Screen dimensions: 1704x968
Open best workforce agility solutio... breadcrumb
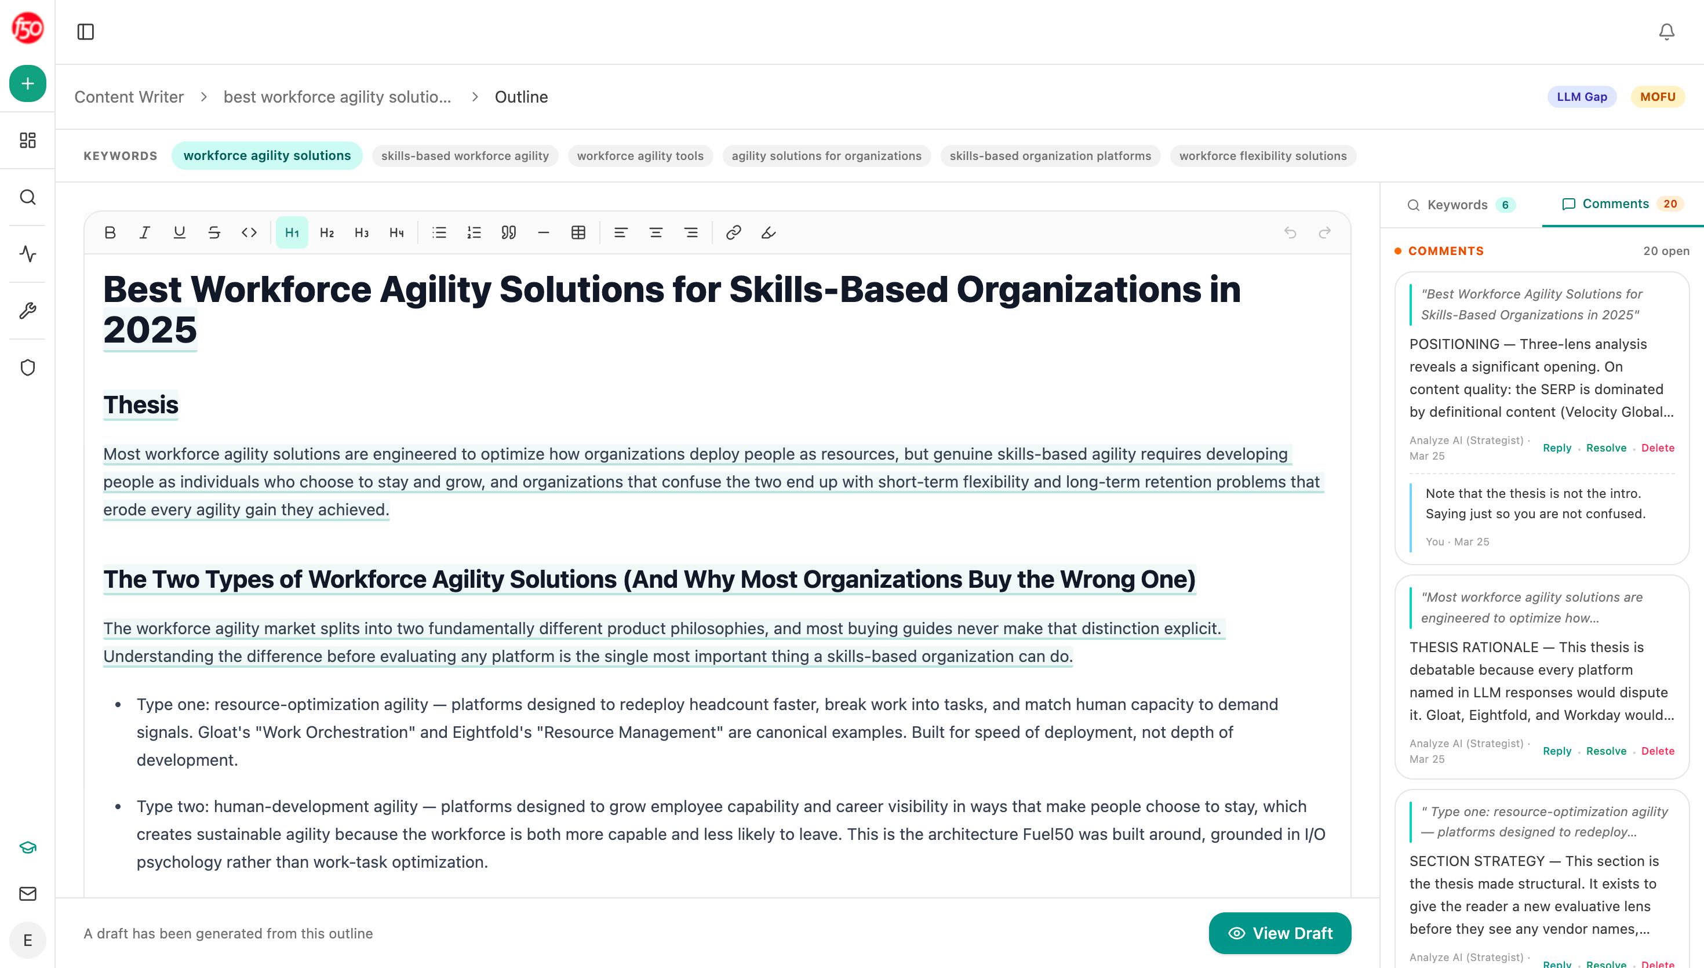pyautogui.click(x=337, y=97)
